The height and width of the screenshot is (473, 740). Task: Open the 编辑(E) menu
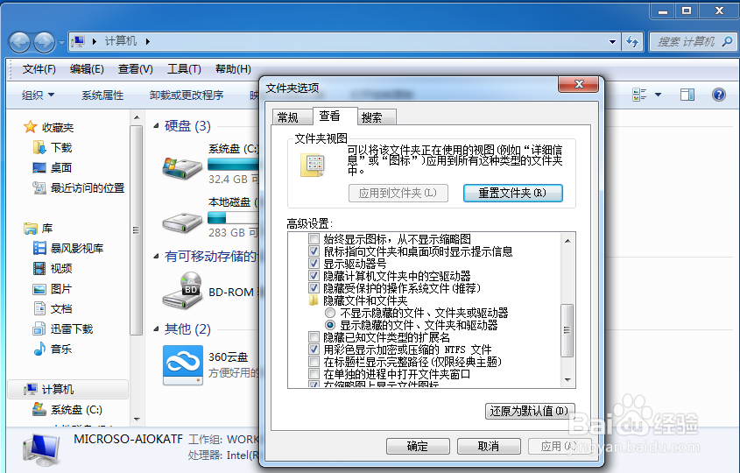87,69
